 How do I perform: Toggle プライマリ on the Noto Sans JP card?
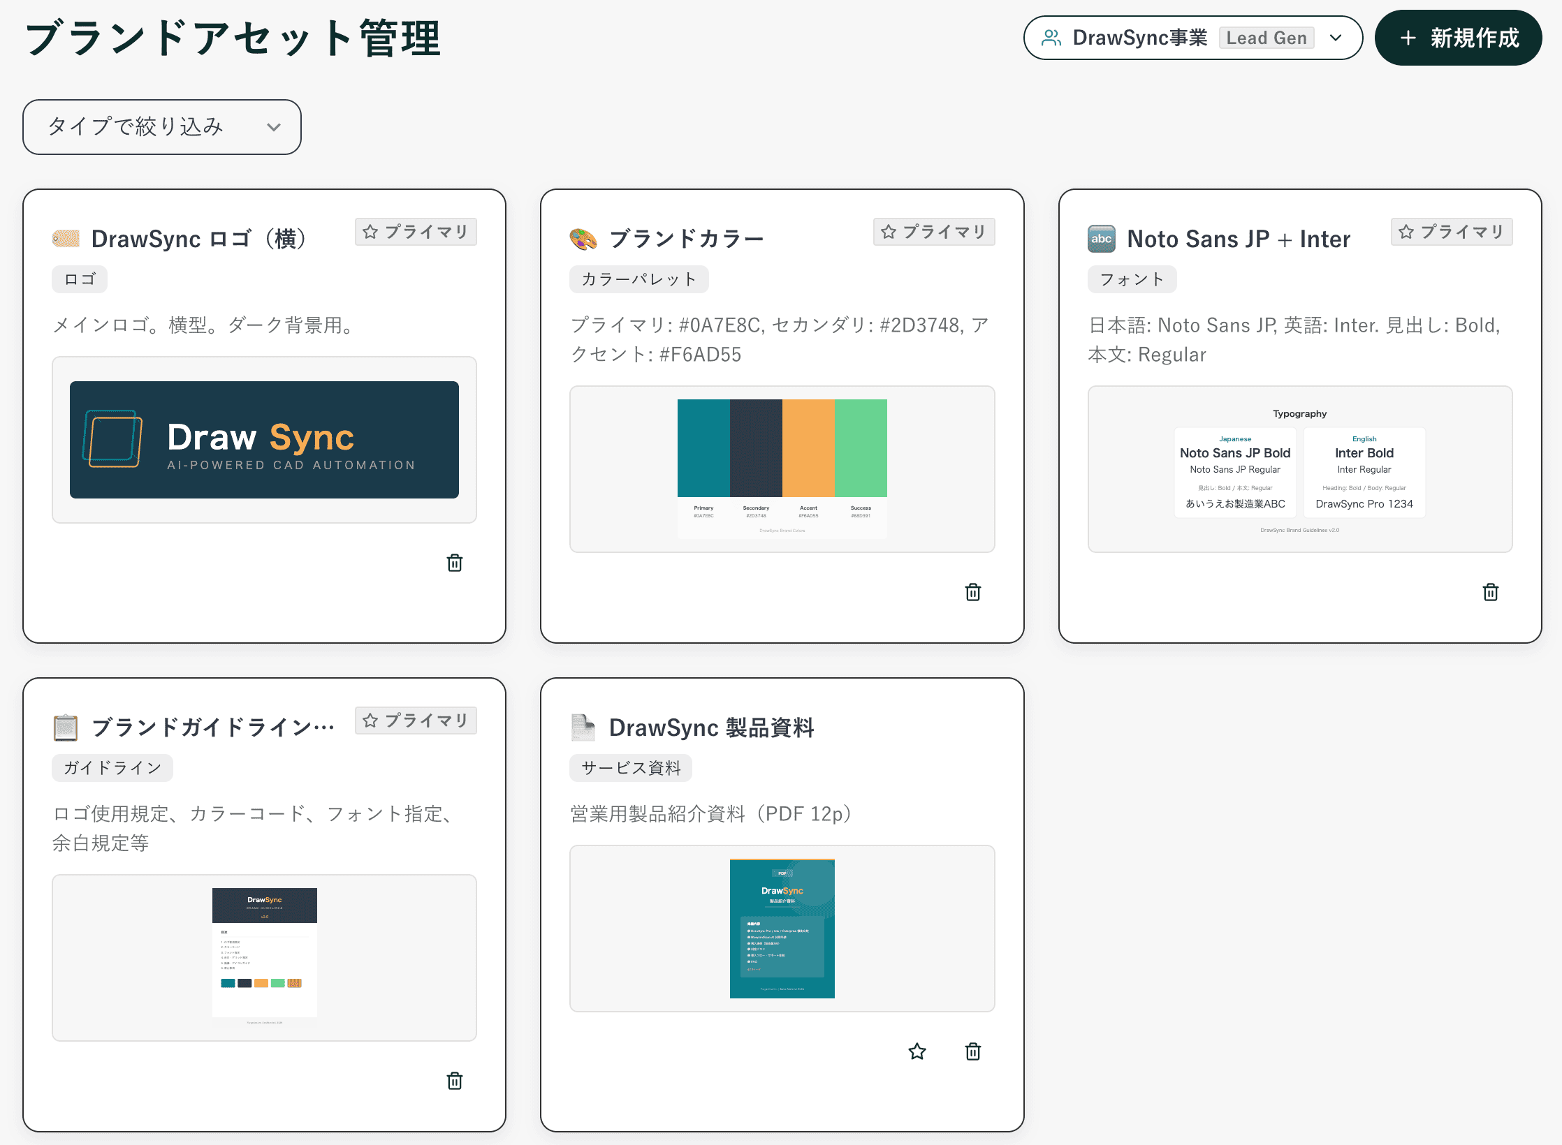pos(1451,231)
